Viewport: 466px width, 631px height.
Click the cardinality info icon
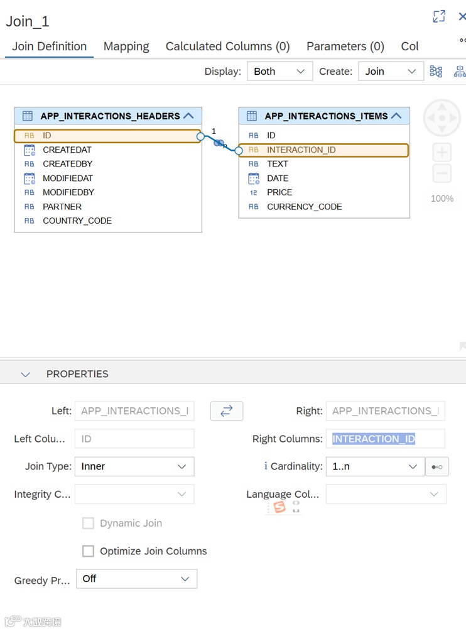click(x=266, y=466)
